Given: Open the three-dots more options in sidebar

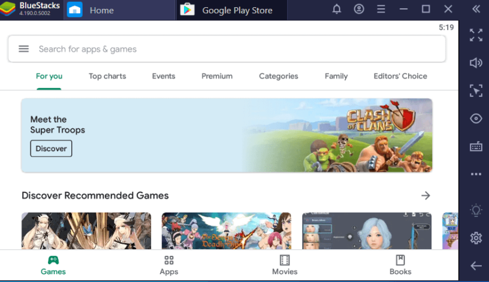Looking at the screenshot, I should pos(476,174).
